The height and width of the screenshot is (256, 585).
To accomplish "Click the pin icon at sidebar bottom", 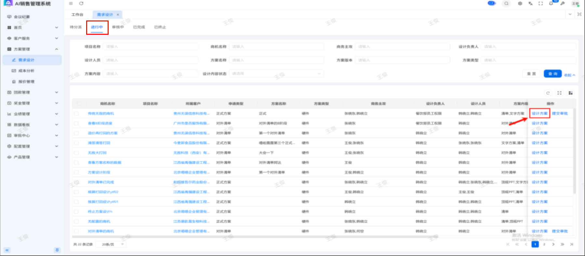I will click(57, 250).
